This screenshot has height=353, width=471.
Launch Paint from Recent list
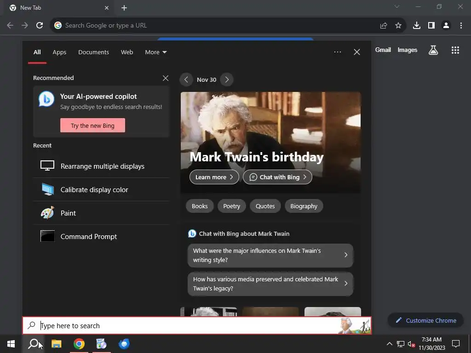(x=101, y=213)
